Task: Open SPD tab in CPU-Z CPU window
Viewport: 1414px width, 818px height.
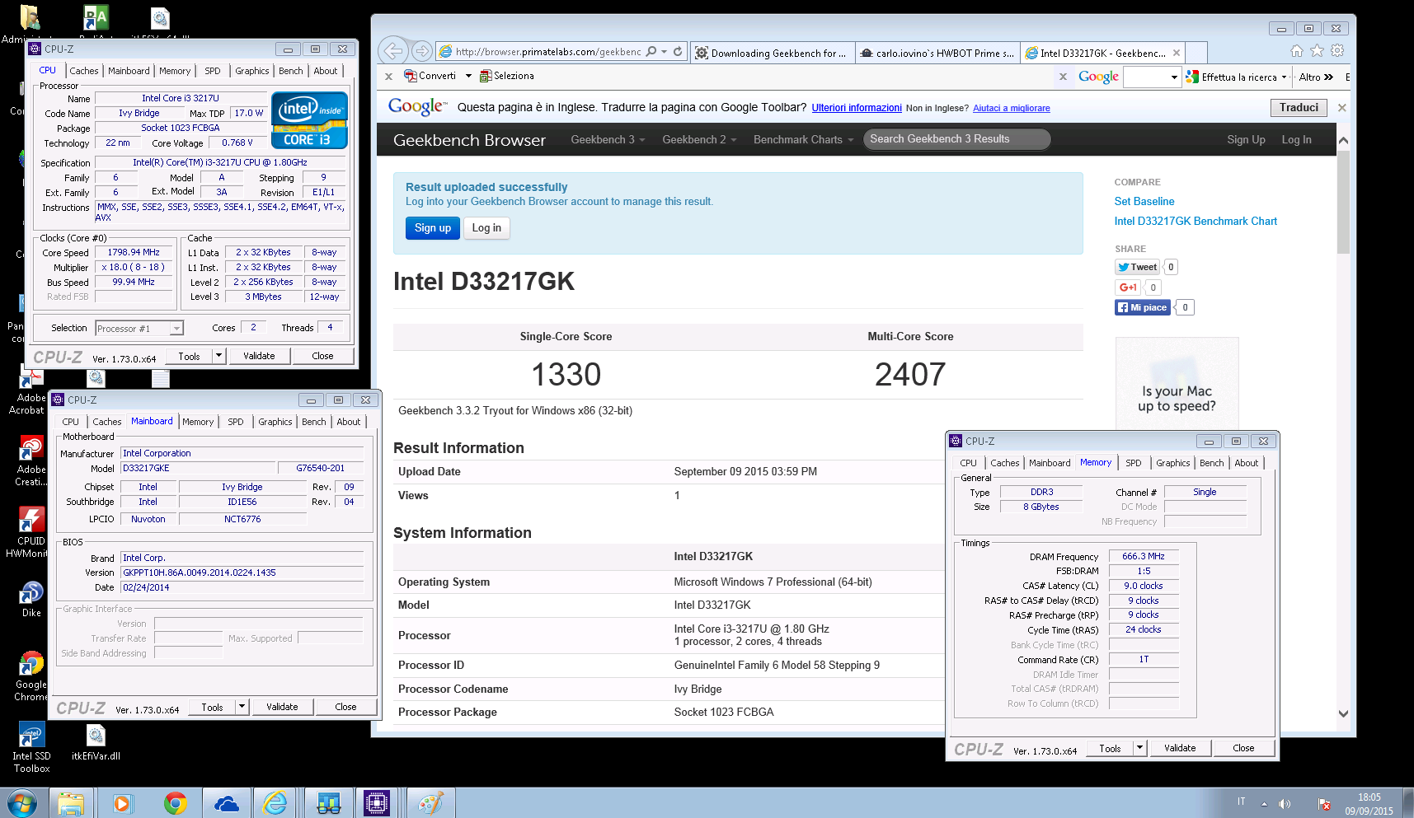Action: 213,71
